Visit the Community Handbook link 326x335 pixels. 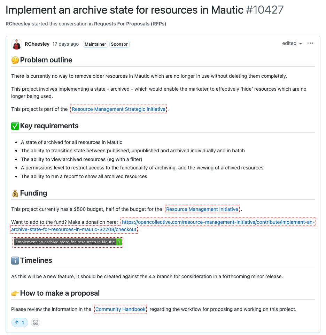pyautogui.click(x=120, y=309)
